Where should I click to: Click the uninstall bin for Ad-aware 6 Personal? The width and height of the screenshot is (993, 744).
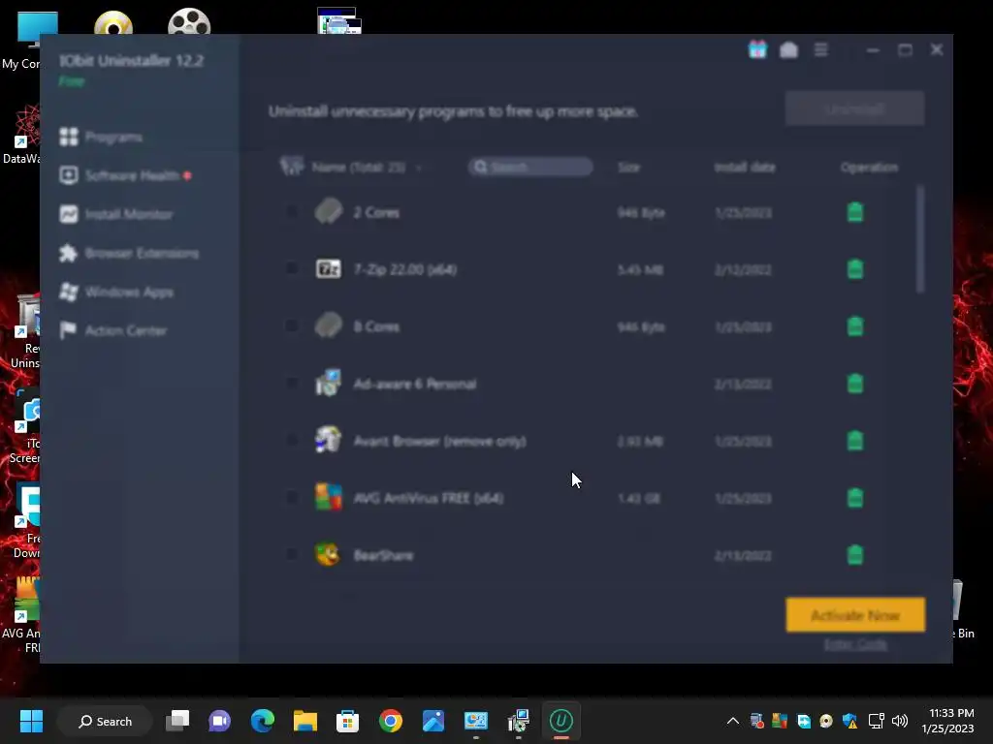coord(855,384)
